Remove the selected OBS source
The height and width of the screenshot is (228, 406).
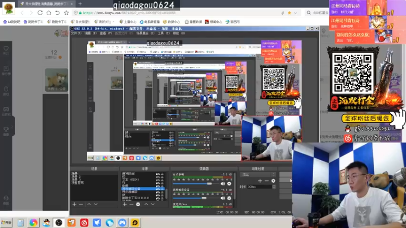pyautogui.click(x=131, y=204)
